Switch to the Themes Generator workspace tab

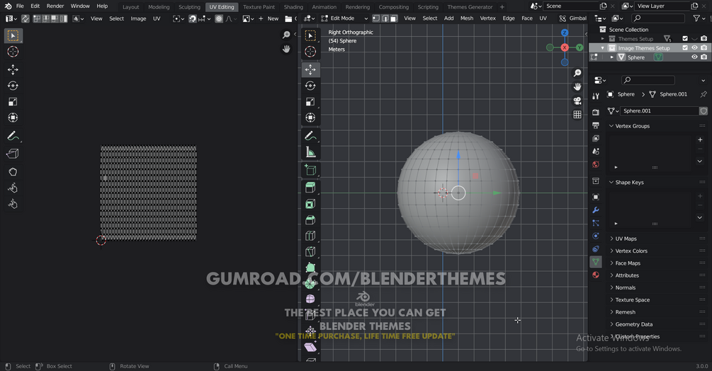click(x=470, y=7)
